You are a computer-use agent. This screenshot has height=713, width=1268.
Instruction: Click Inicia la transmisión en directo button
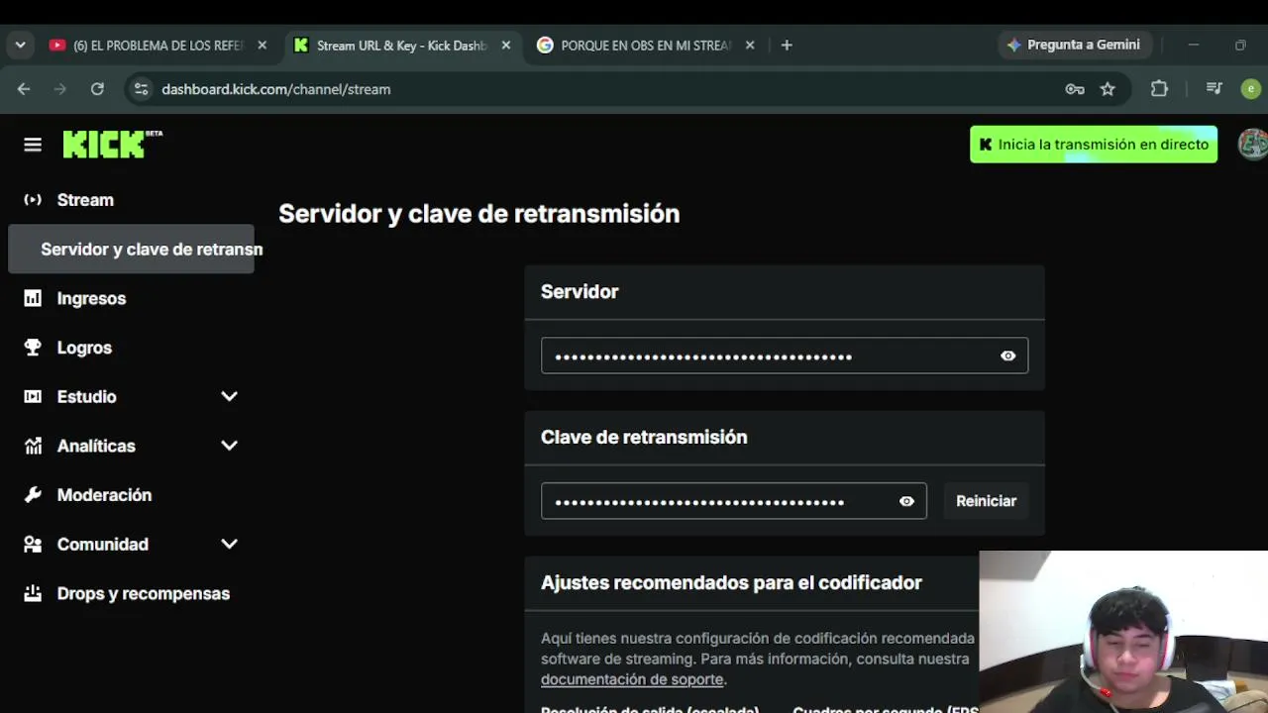coord(1094,145)
